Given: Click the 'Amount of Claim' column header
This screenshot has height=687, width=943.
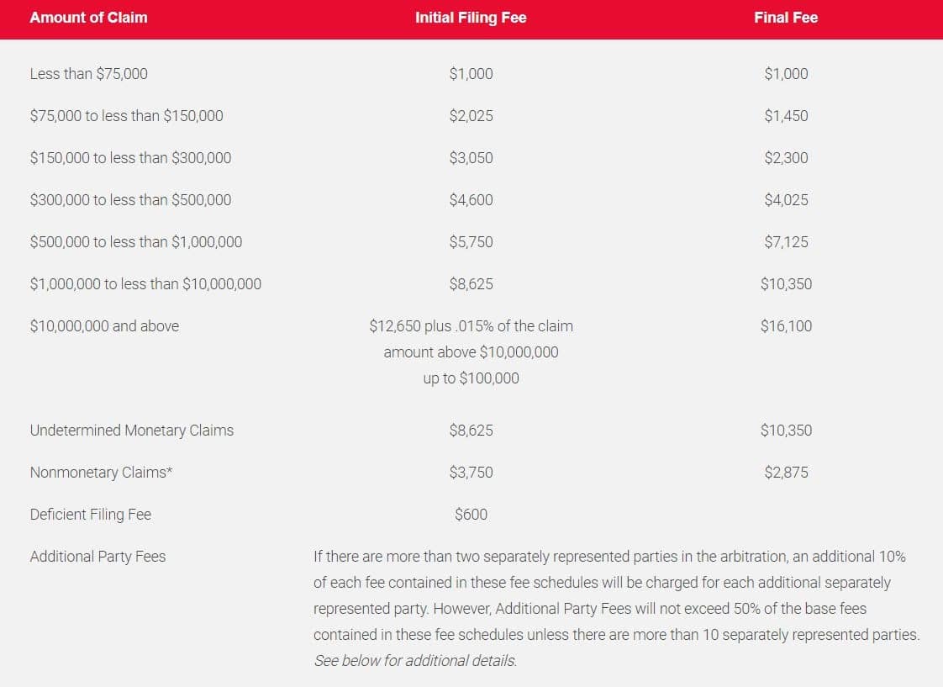Looking at the screenshot, I should (x=88, y=18).
